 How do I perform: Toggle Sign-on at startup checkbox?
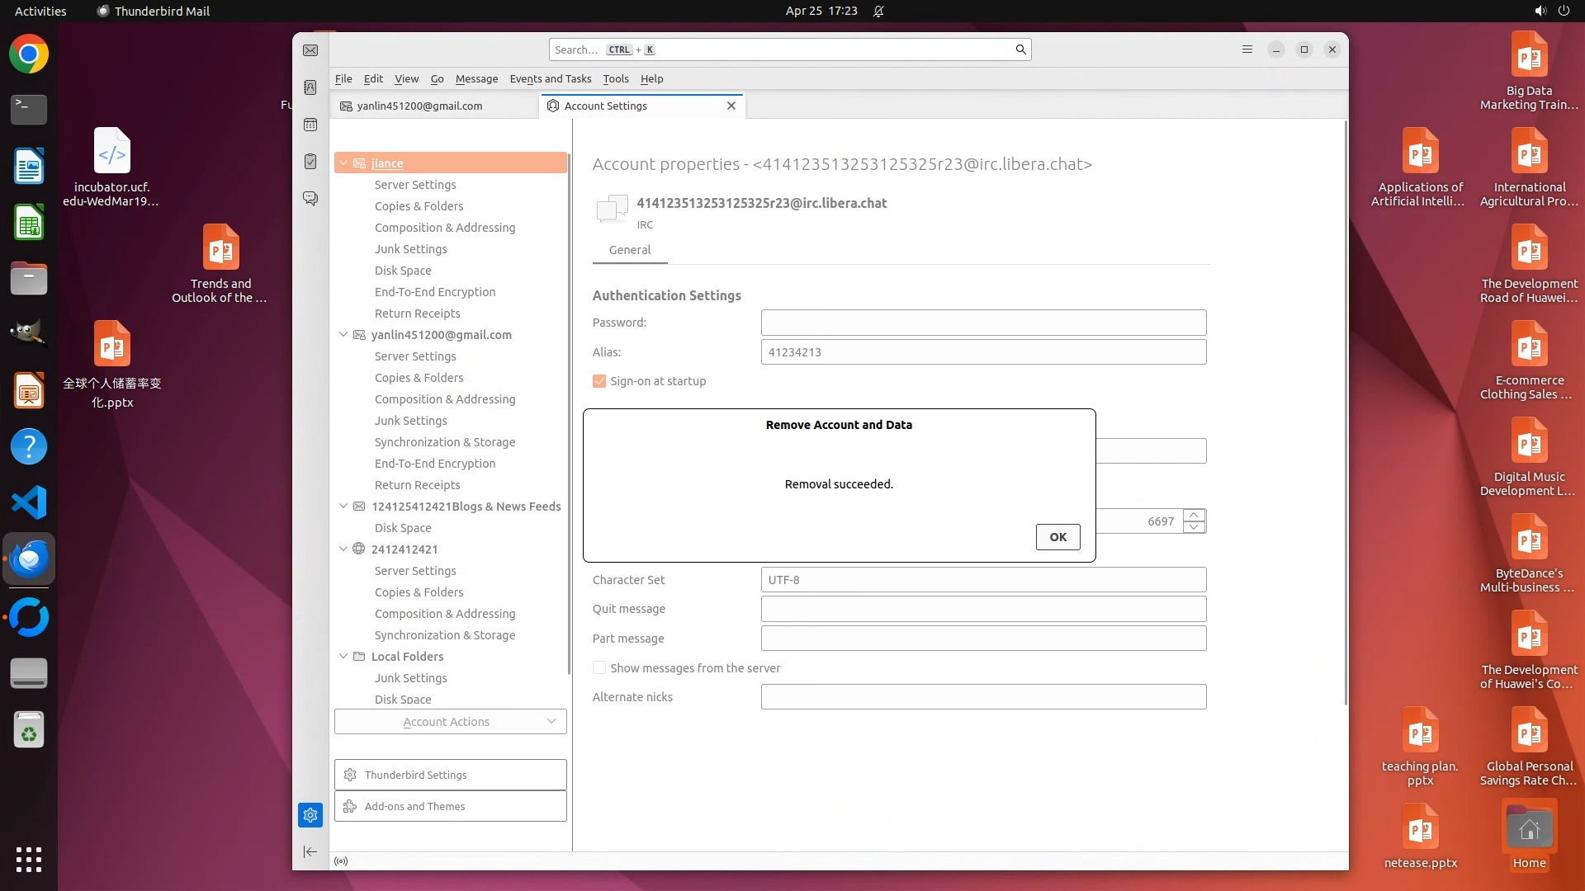pyautogui.click(x=599, y=381)
